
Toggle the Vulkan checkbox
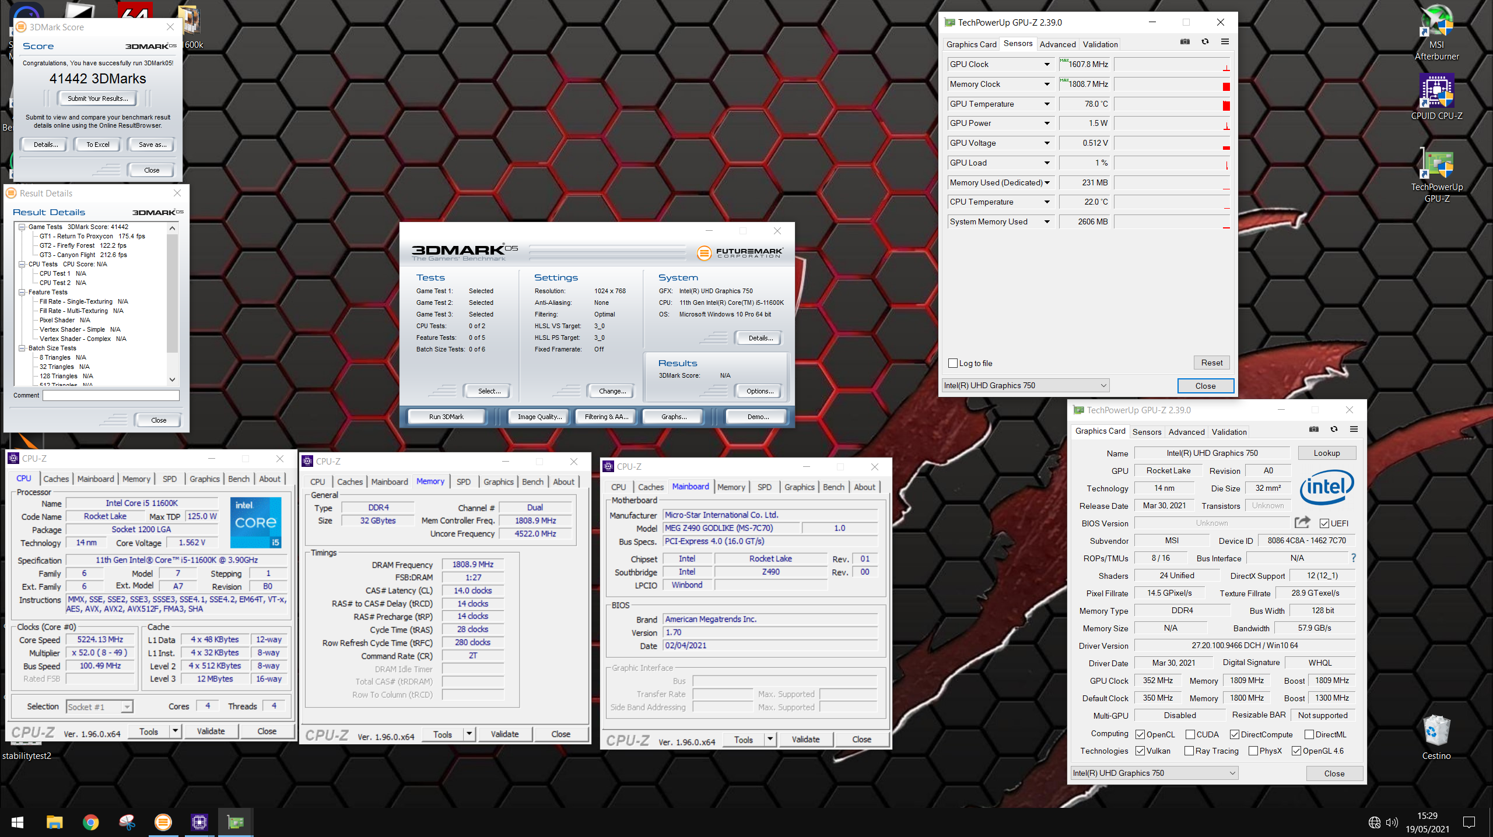point(1140,751)
